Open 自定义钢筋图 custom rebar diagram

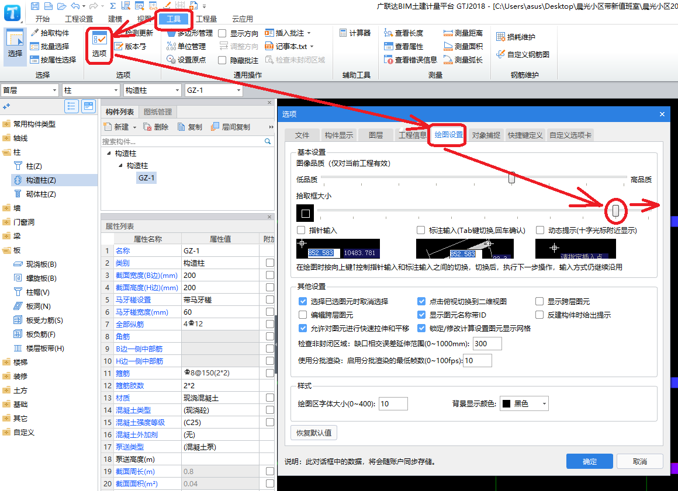523,54
